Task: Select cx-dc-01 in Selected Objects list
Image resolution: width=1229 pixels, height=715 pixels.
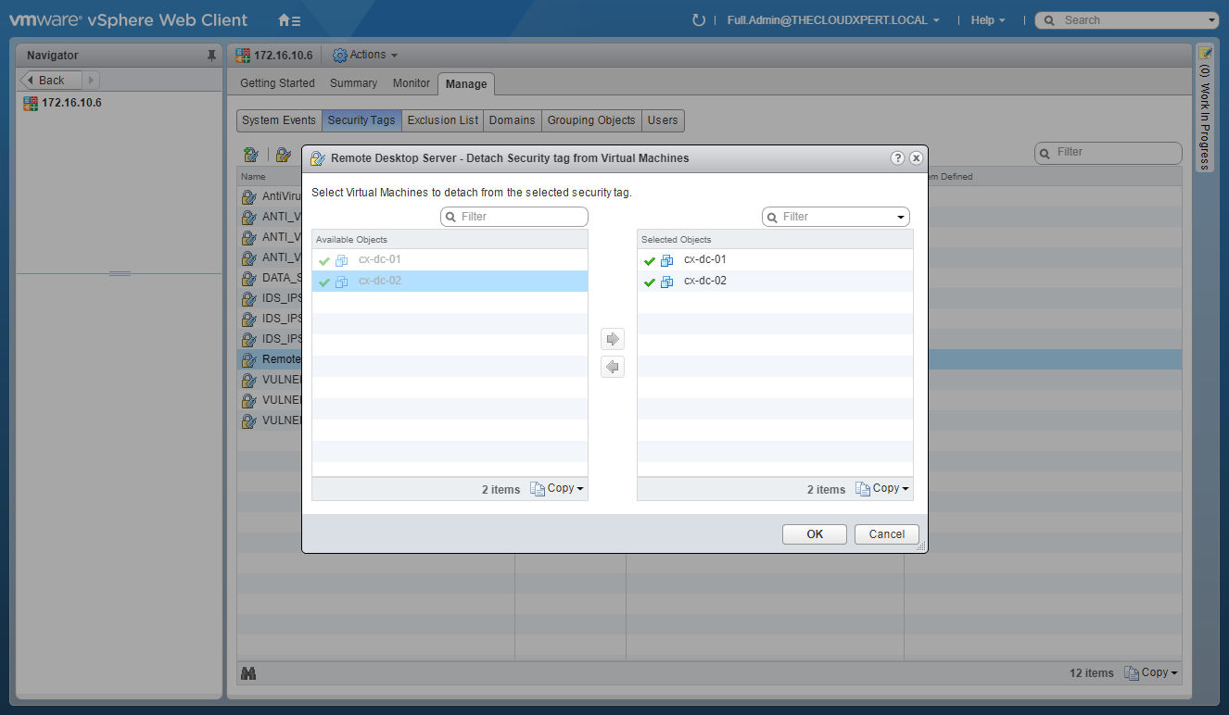Action: (x=704, y=259)
